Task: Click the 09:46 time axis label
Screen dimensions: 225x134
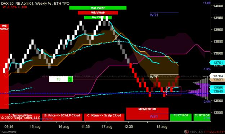Action: (9, 127)
